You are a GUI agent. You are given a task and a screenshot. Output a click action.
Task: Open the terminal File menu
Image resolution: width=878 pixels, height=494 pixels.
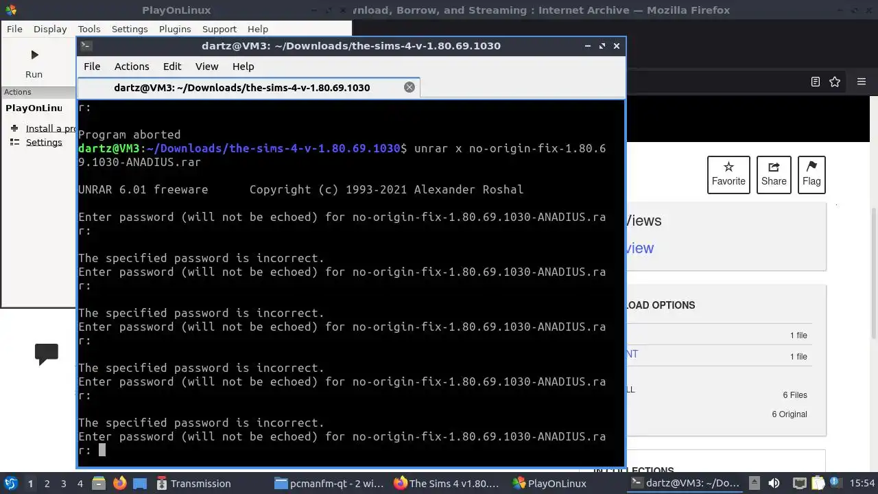tap(92, 67)
